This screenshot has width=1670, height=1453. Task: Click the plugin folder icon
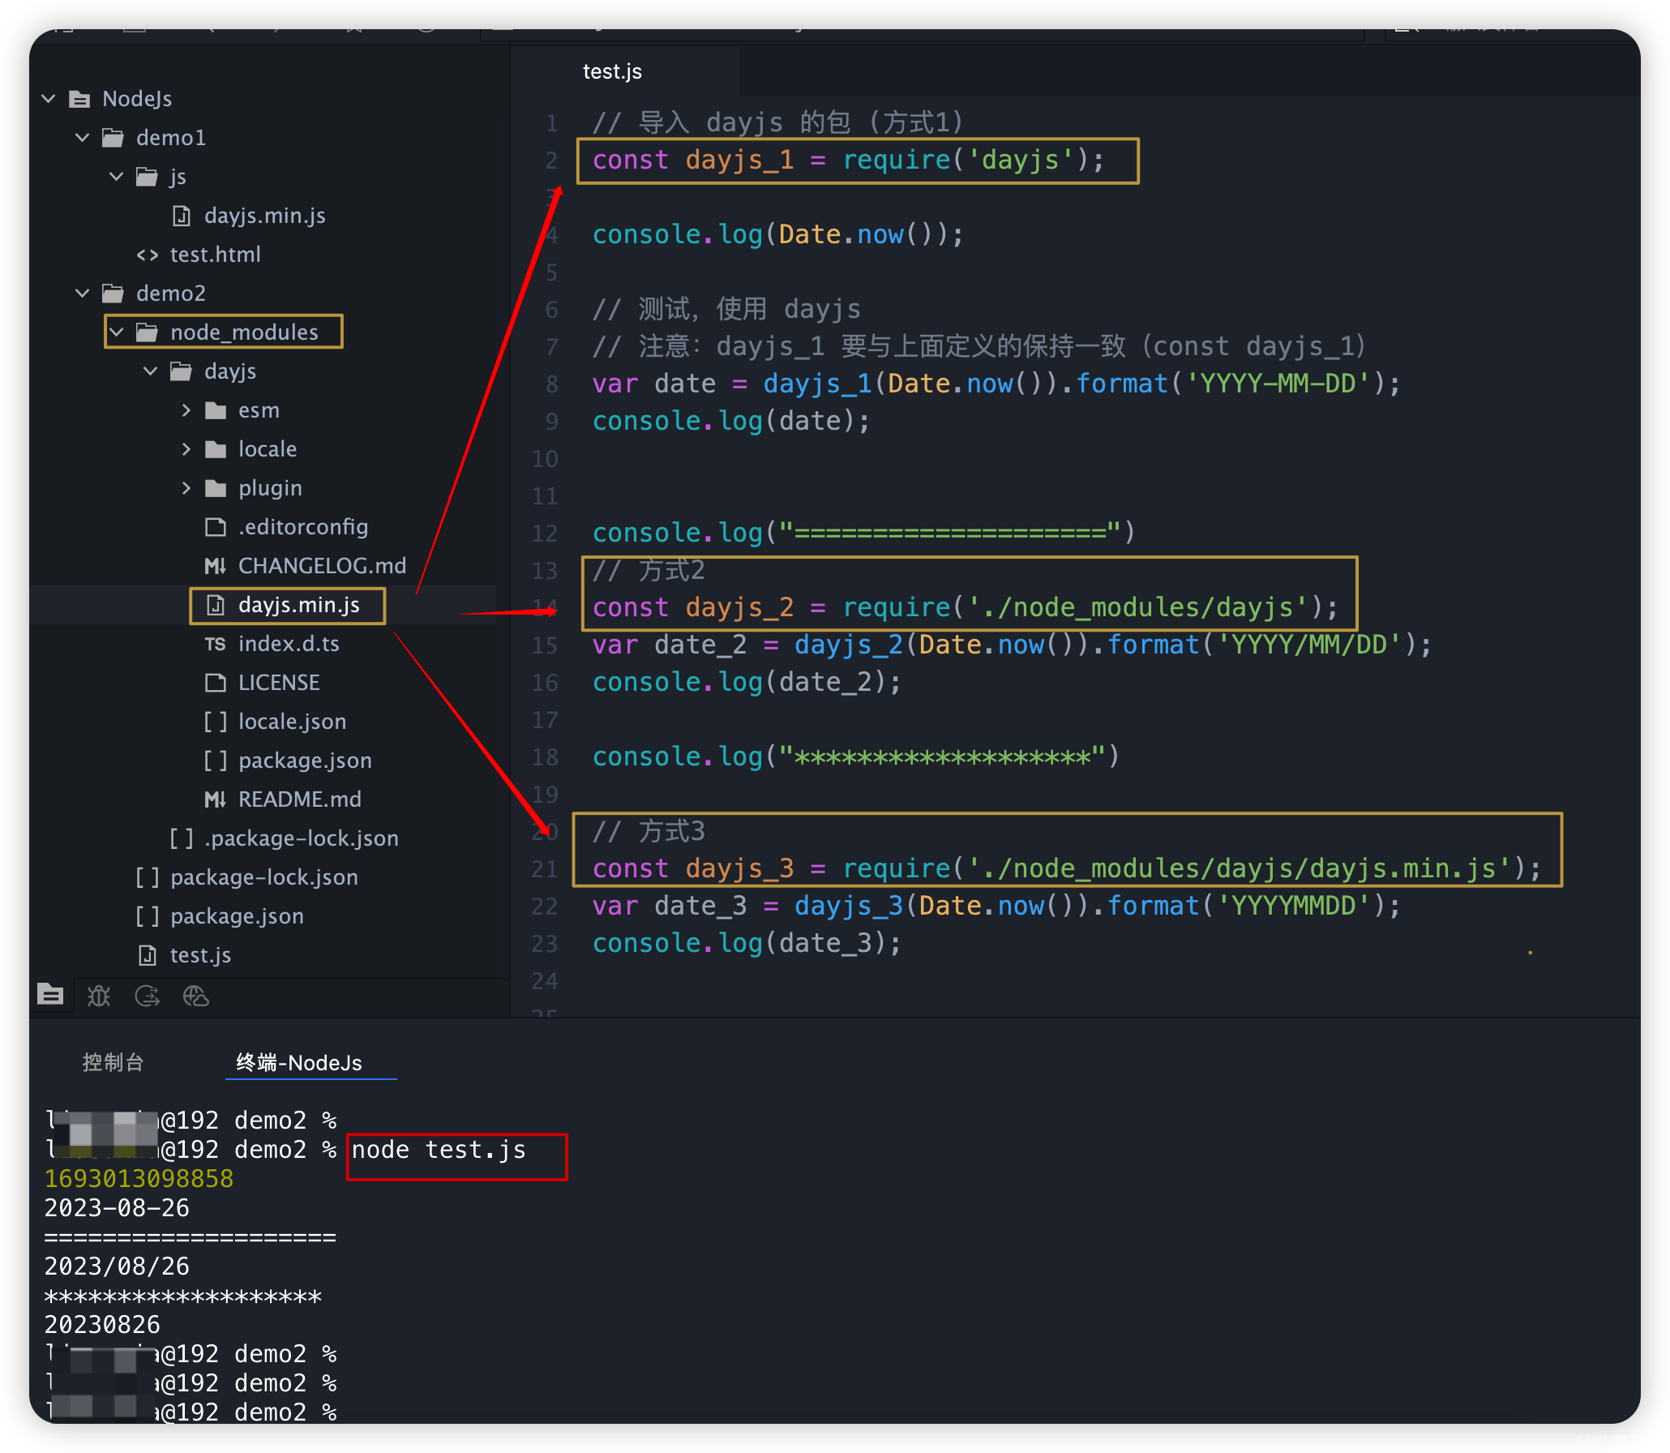coord(215,488)
